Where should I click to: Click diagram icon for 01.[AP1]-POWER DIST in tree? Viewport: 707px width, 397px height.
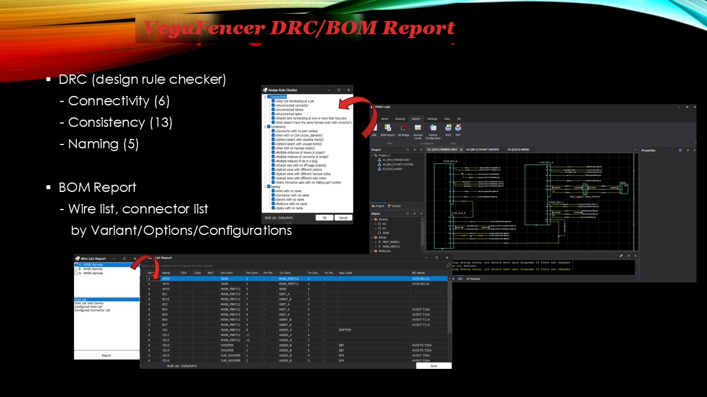(x=379, y=160)
